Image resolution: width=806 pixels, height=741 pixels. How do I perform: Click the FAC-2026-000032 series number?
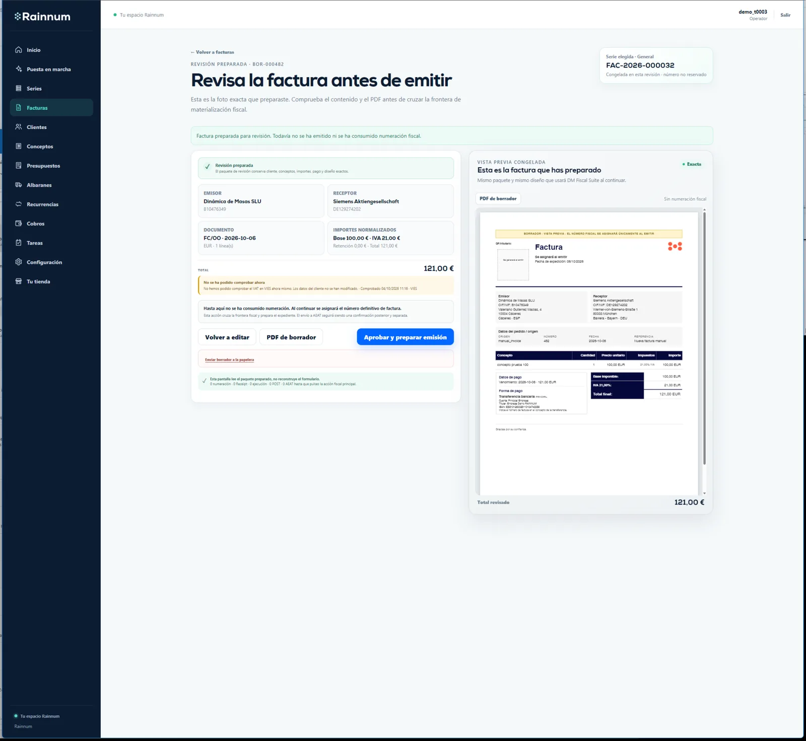tap(640, 65)
